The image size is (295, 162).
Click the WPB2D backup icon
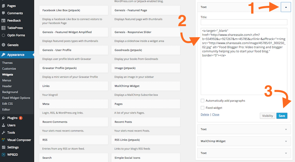tap(3, 155)
